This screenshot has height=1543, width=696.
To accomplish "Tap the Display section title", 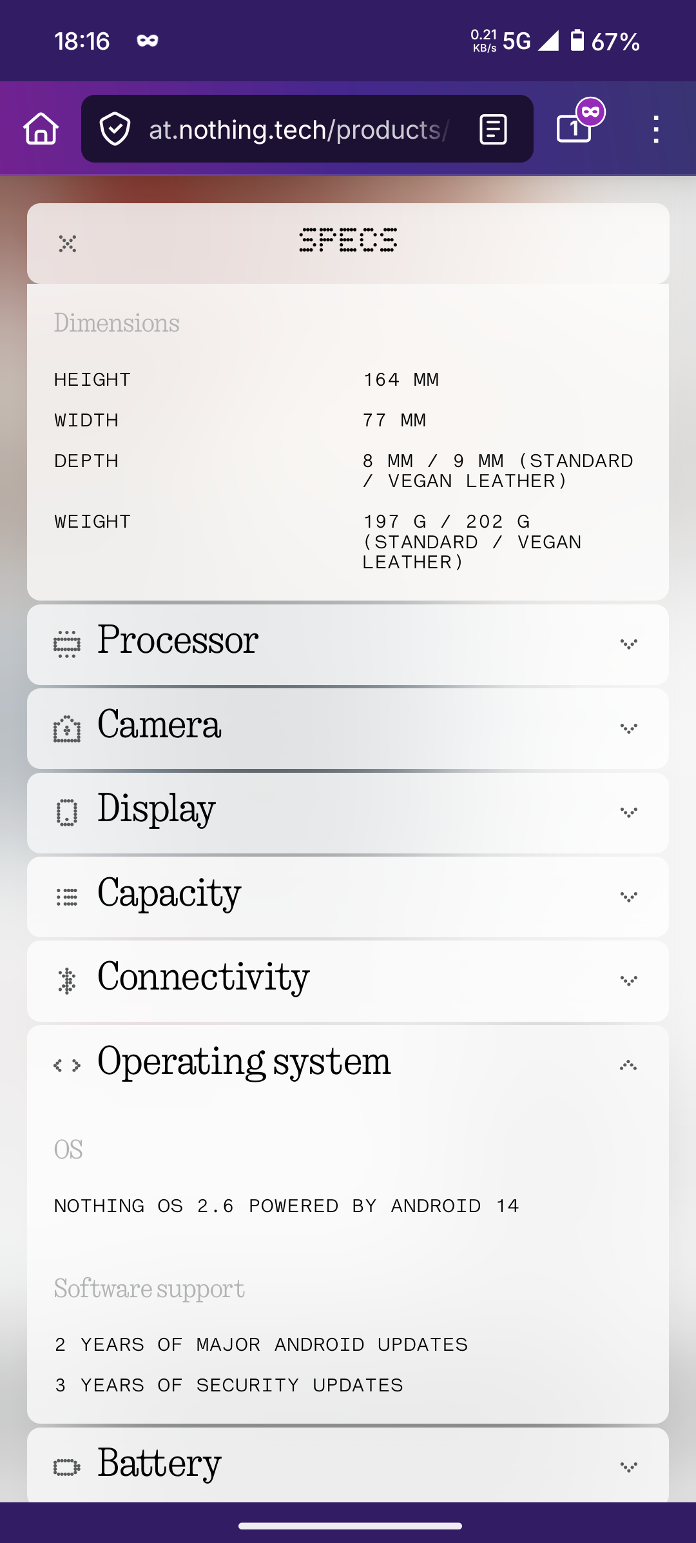I will click(156, 810).
